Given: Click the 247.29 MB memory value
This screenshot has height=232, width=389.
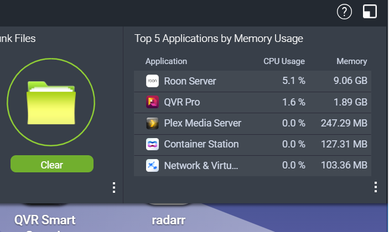Looking at the screenshot, I should pos(344,123).
